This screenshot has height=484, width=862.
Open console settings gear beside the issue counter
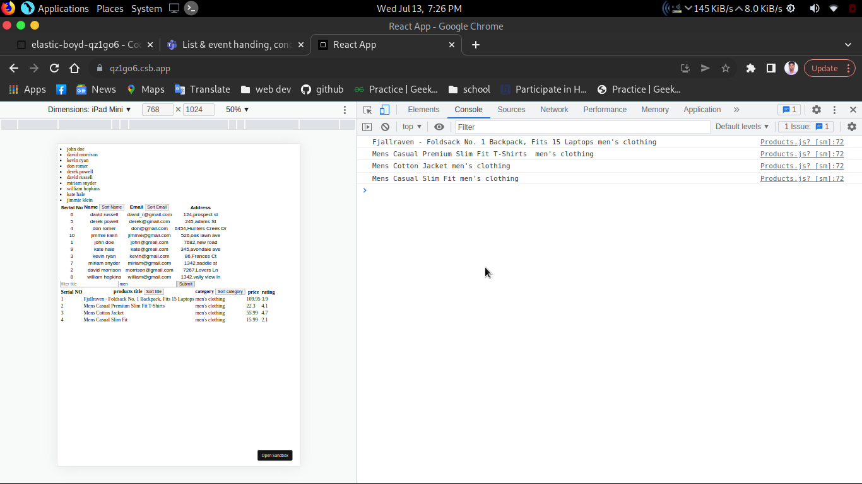(852, 127)
